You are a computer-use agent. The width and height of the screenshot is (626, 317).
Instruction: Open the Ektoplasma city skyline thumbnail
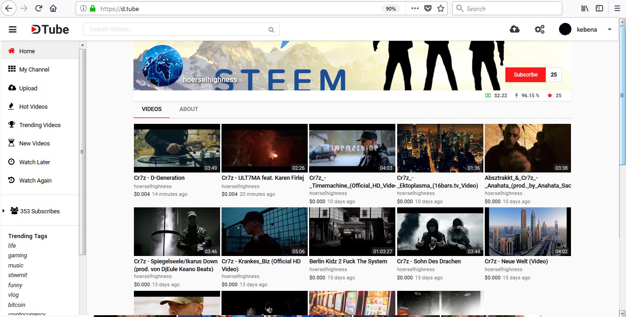(440, 148)
